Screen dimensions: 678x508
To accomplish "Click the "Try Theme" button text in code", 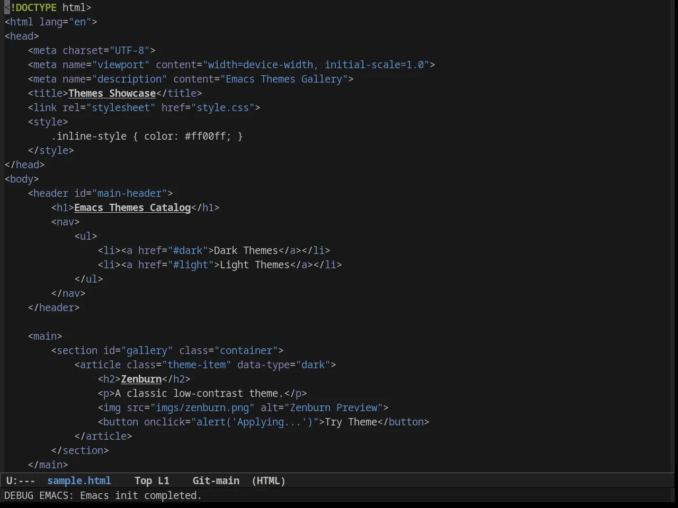I will click(351, 422).
